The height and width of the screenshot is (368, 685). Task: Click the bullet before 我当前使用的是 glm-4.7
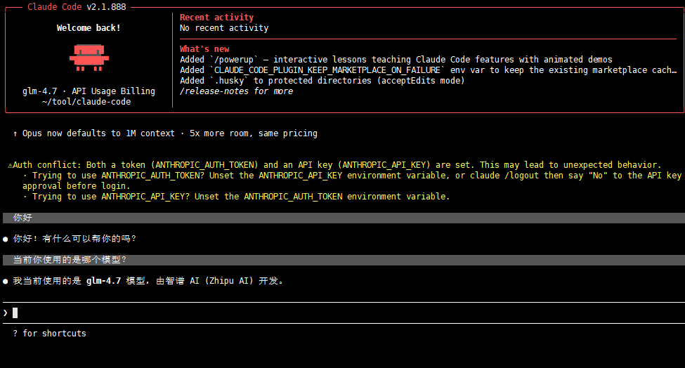(x=5, y=282)
